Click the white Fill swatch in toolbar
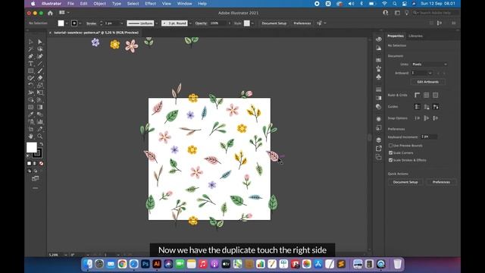485x273 pixels. [x=31, y=147]
